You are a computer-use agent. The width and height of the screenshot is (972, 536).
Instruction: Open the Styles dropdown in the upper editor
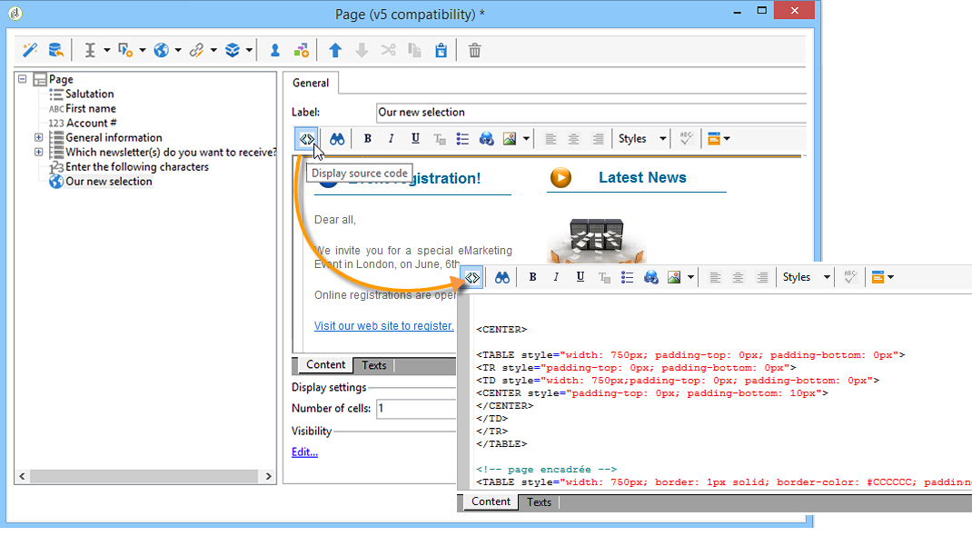pyautogui.click(x=642, y=139)
